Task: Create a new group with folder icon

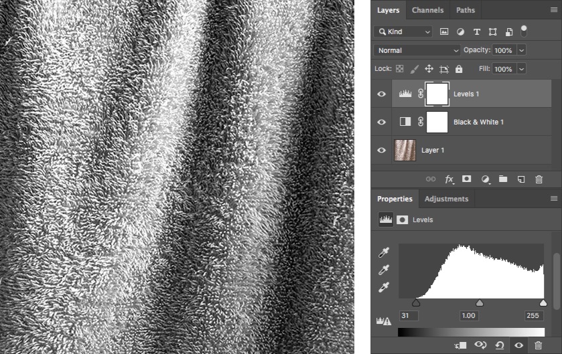Action: pos(502,179)
